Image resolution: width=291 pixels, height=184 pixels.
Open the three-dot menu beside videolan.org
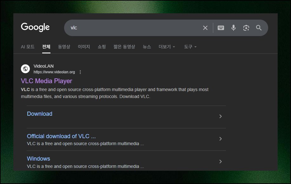(x=80, y=72)
